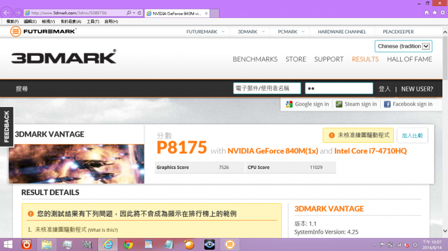Open PEACEKEEPER link

(398, 32)
